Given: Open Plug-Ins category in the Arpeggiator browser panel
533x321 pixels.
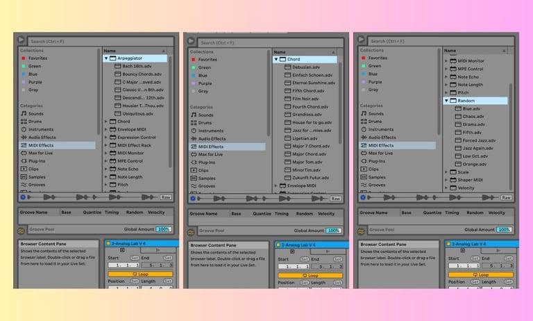Looking at the screenshot, I should [33, 161].
